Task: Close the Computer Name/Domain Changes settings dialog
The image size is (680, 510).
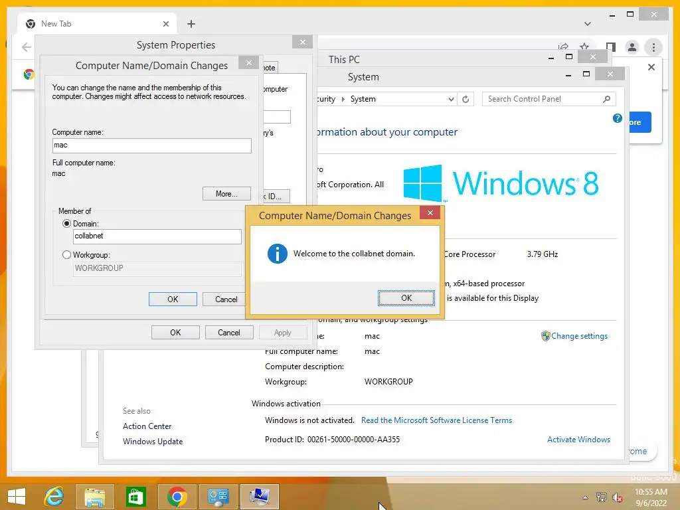Action: point(248,63)
